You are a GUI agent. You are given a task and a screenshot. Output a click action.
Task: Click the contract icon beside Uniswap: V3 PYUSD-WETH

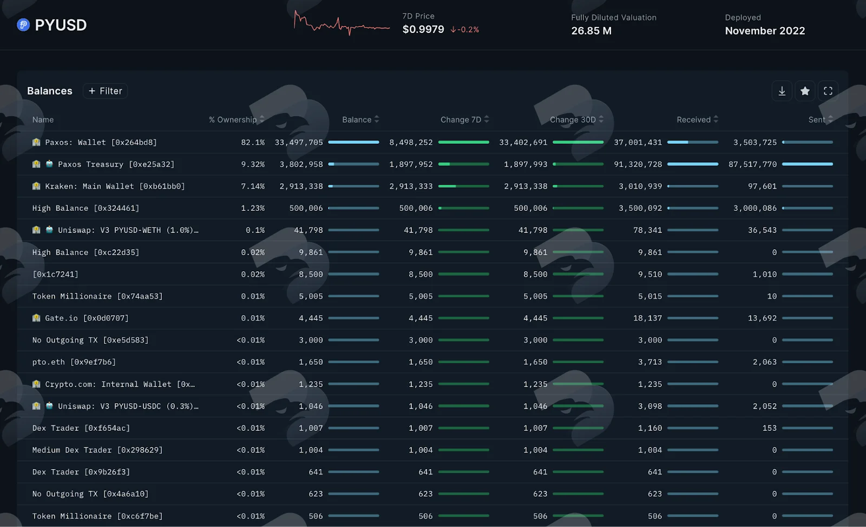point(49,230)
